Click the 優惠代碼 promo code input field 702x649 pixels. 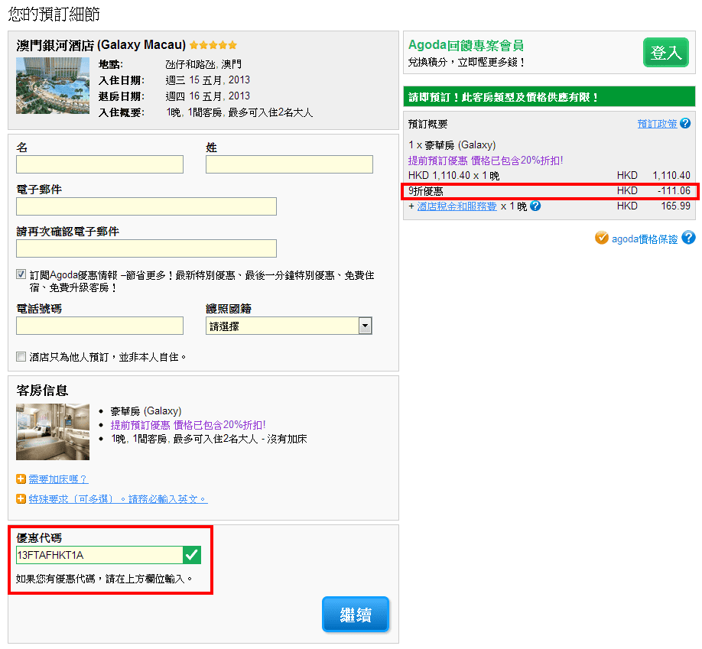coord(99,555)
